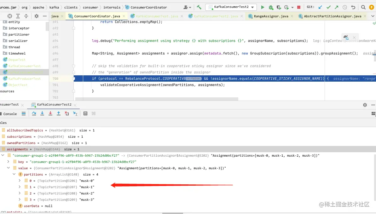This screenshot has width=376, height=214.
Task: Open the Search Everywhere magnifier icon
Action: 363,7
